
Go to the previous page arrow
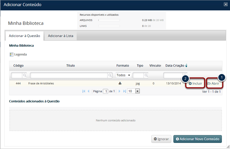pyautogui.click(x=88, y=91)
